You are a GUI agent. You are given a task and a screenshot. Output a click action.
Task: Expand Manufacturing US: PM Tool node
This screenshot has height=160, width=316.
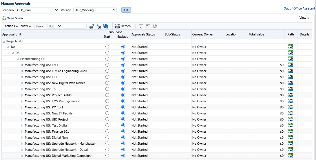[22, 107]
